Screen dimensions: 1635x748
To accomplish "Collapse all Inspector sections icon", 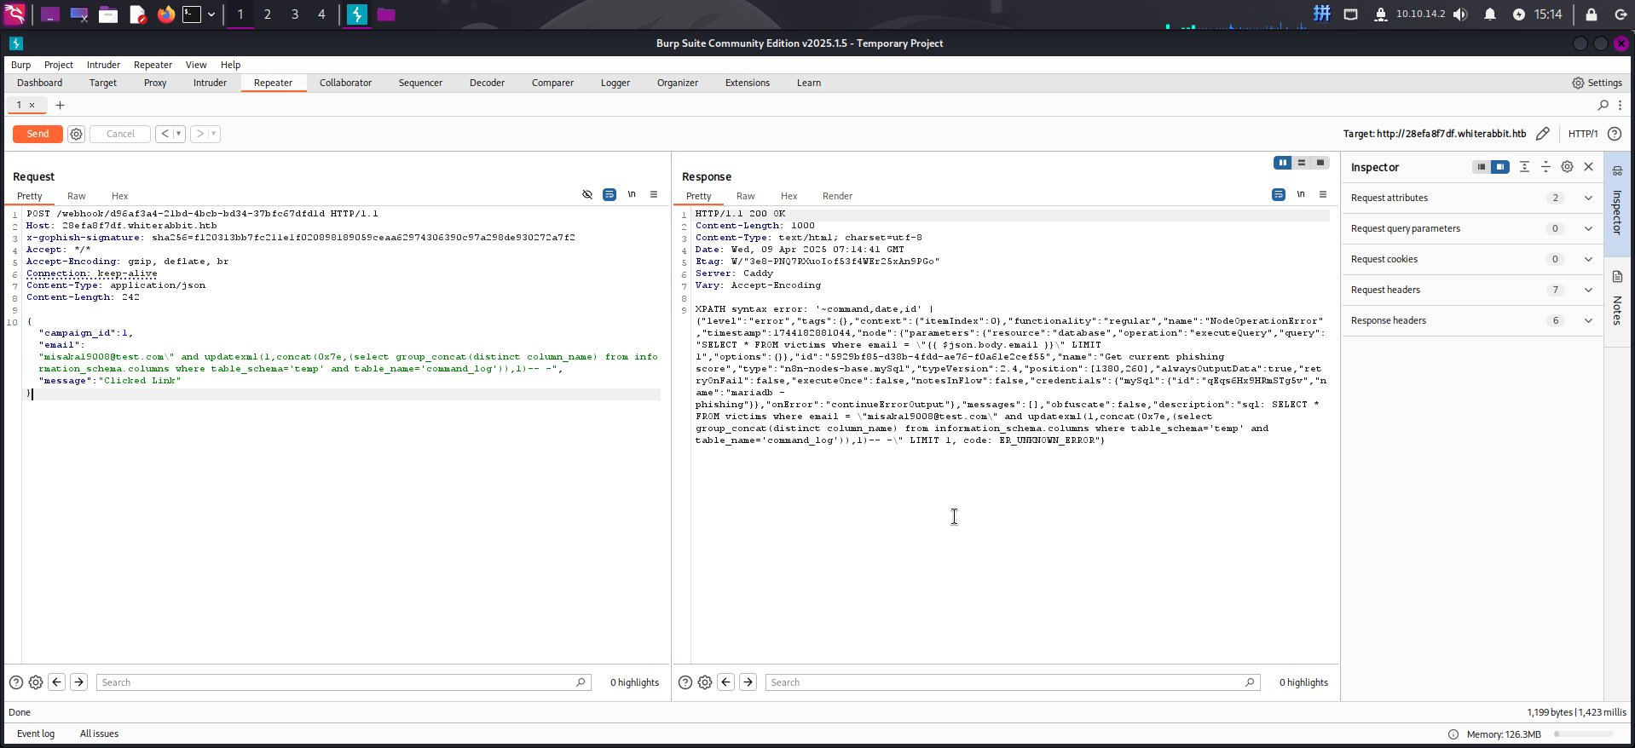I will point(1545,167).
